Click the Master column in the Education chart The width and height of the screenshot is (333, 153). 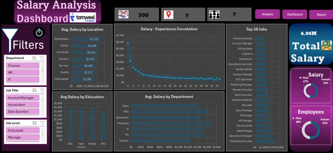click(x=92, y=124)
